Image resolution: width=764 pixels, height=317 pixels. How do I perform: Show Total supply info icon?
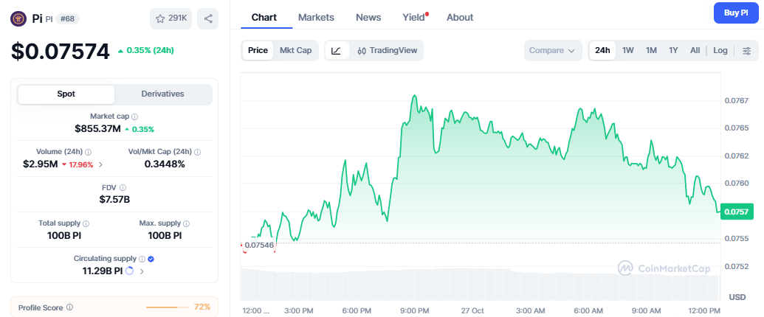coord(86,223)
